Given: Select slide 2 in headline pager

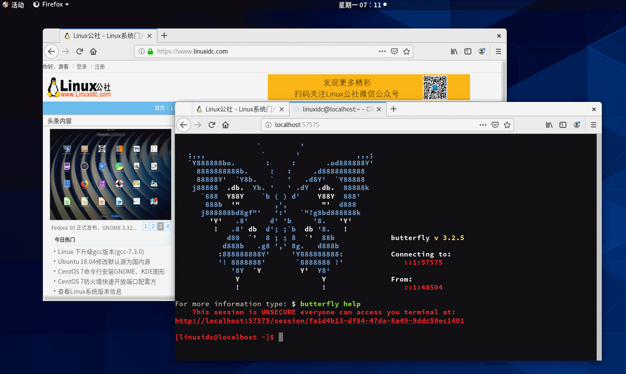Looking at the screenshot, I should pos(153,226).
